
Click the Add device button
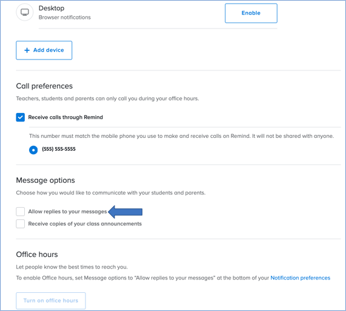tap(44, 50)
